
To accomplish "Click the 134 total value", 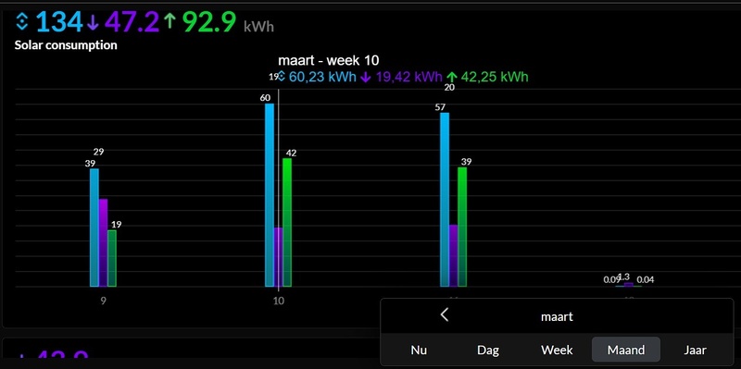I will pyautogui.click(x=59, y=21).
